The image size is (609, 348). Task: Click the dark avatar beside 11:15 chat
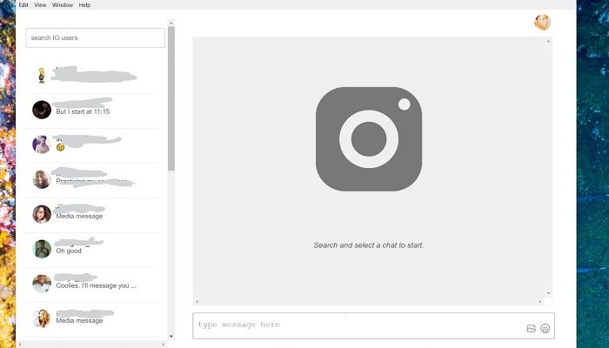[42, 110]
